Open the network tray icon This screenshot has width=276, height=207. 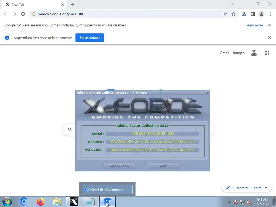[242, 202]
